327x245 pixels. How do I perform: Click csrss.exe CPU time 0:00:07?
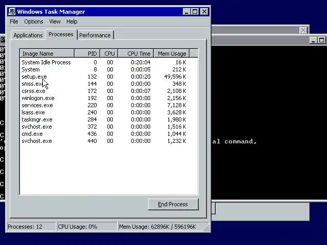click(141, 91)
